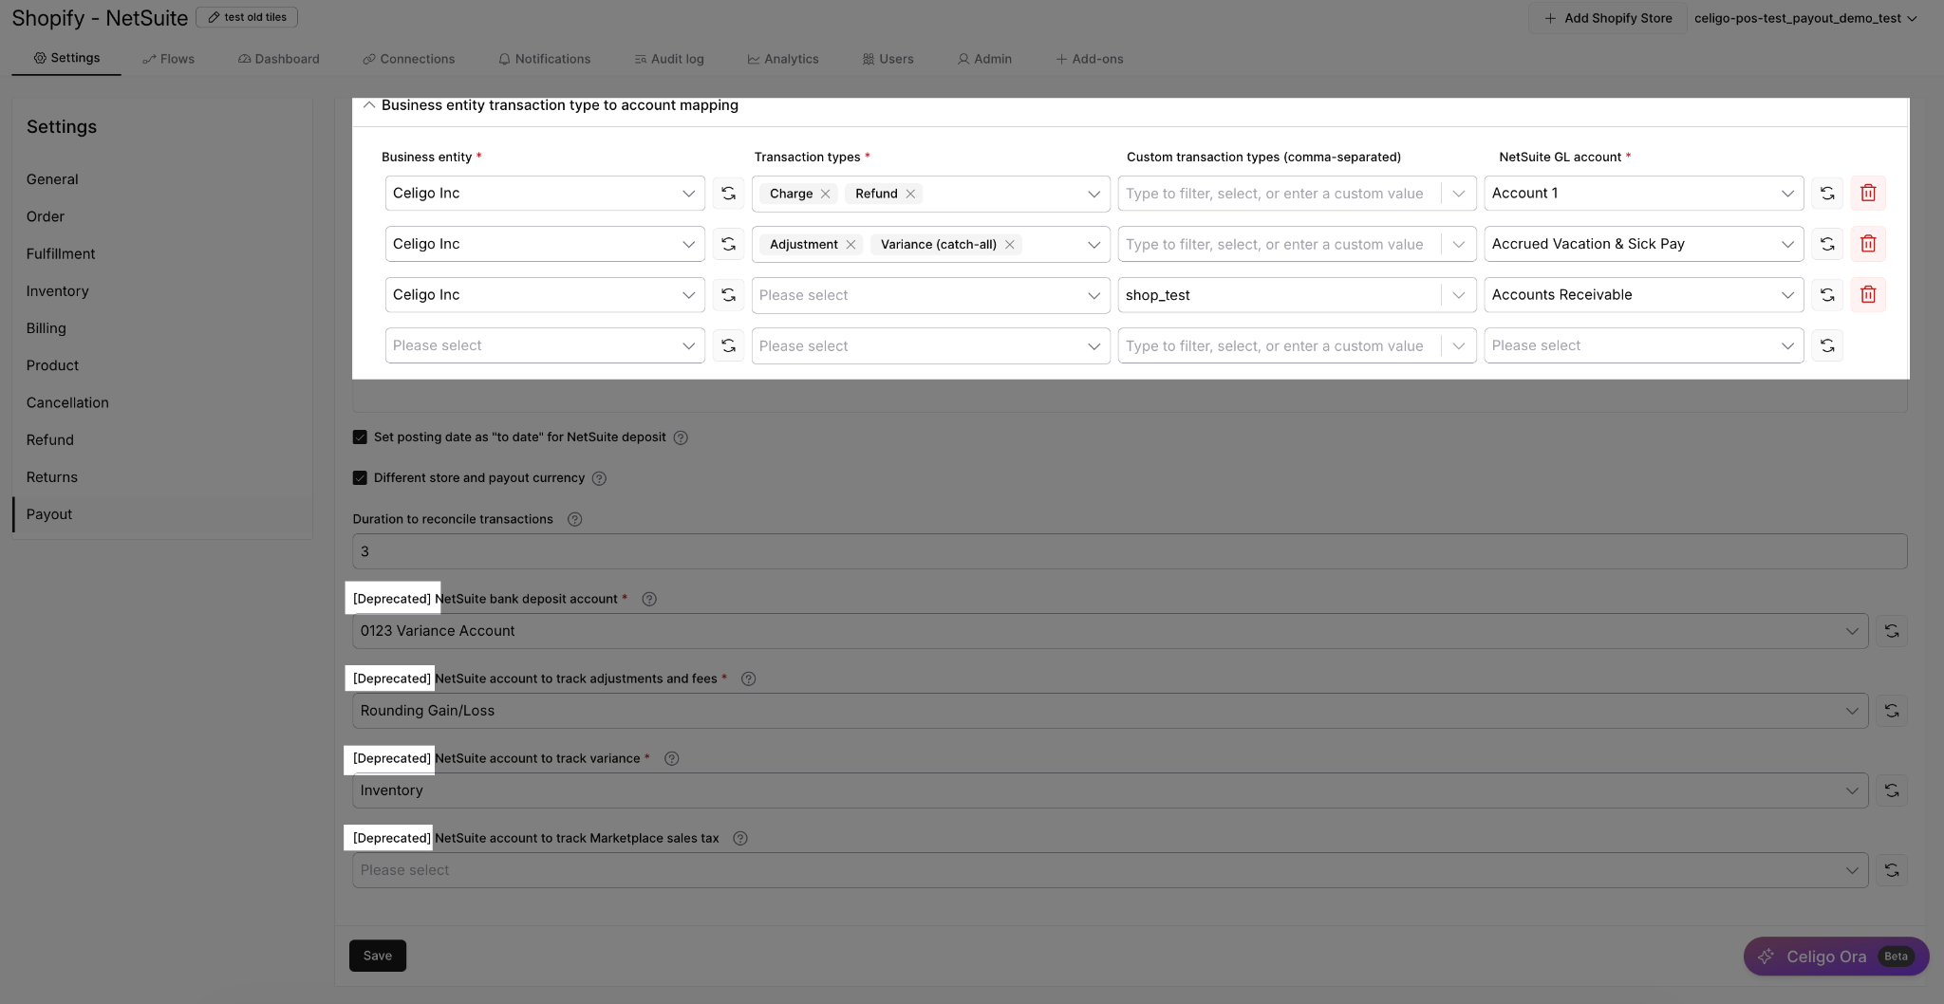Screen dimensions: 1944x1004
Task: Refresh the Inventory variance account field
Action: click(1892, 790)
